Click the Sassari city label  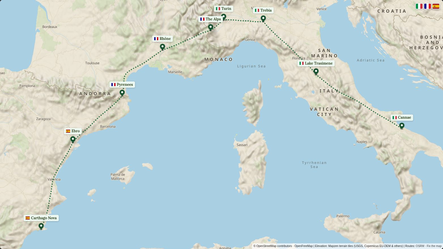242,145
